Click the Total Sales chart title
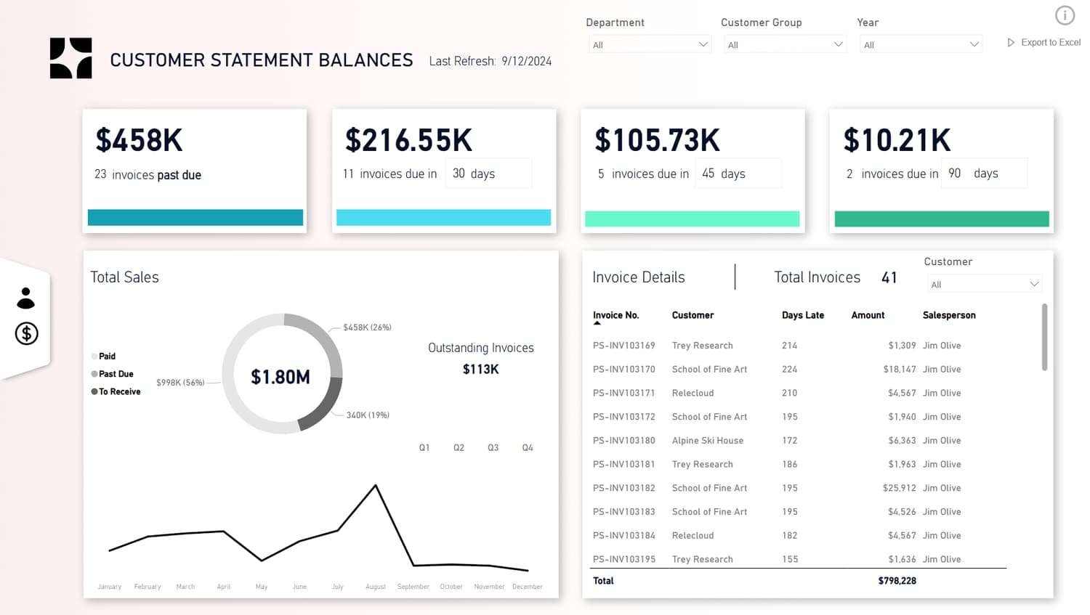This screenshot has height=615, width=1090. pyautogui.click(x=124, y=277)
